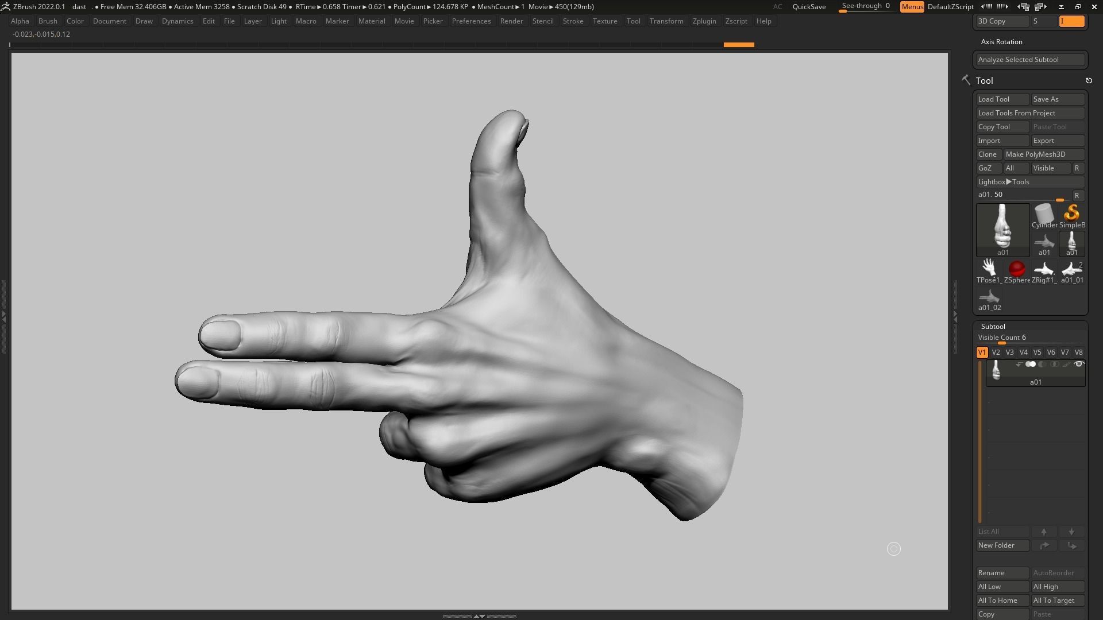Viewport: 1103px width, 620px height.
Task: Toggle subtool a01 polypaint brush icon
Action: 1066,365
